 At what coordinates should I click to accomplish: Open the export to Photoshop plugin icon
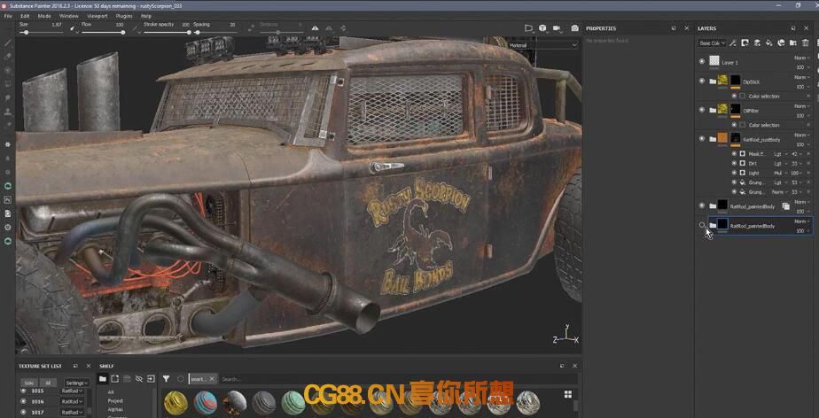(x=8, y=199)
